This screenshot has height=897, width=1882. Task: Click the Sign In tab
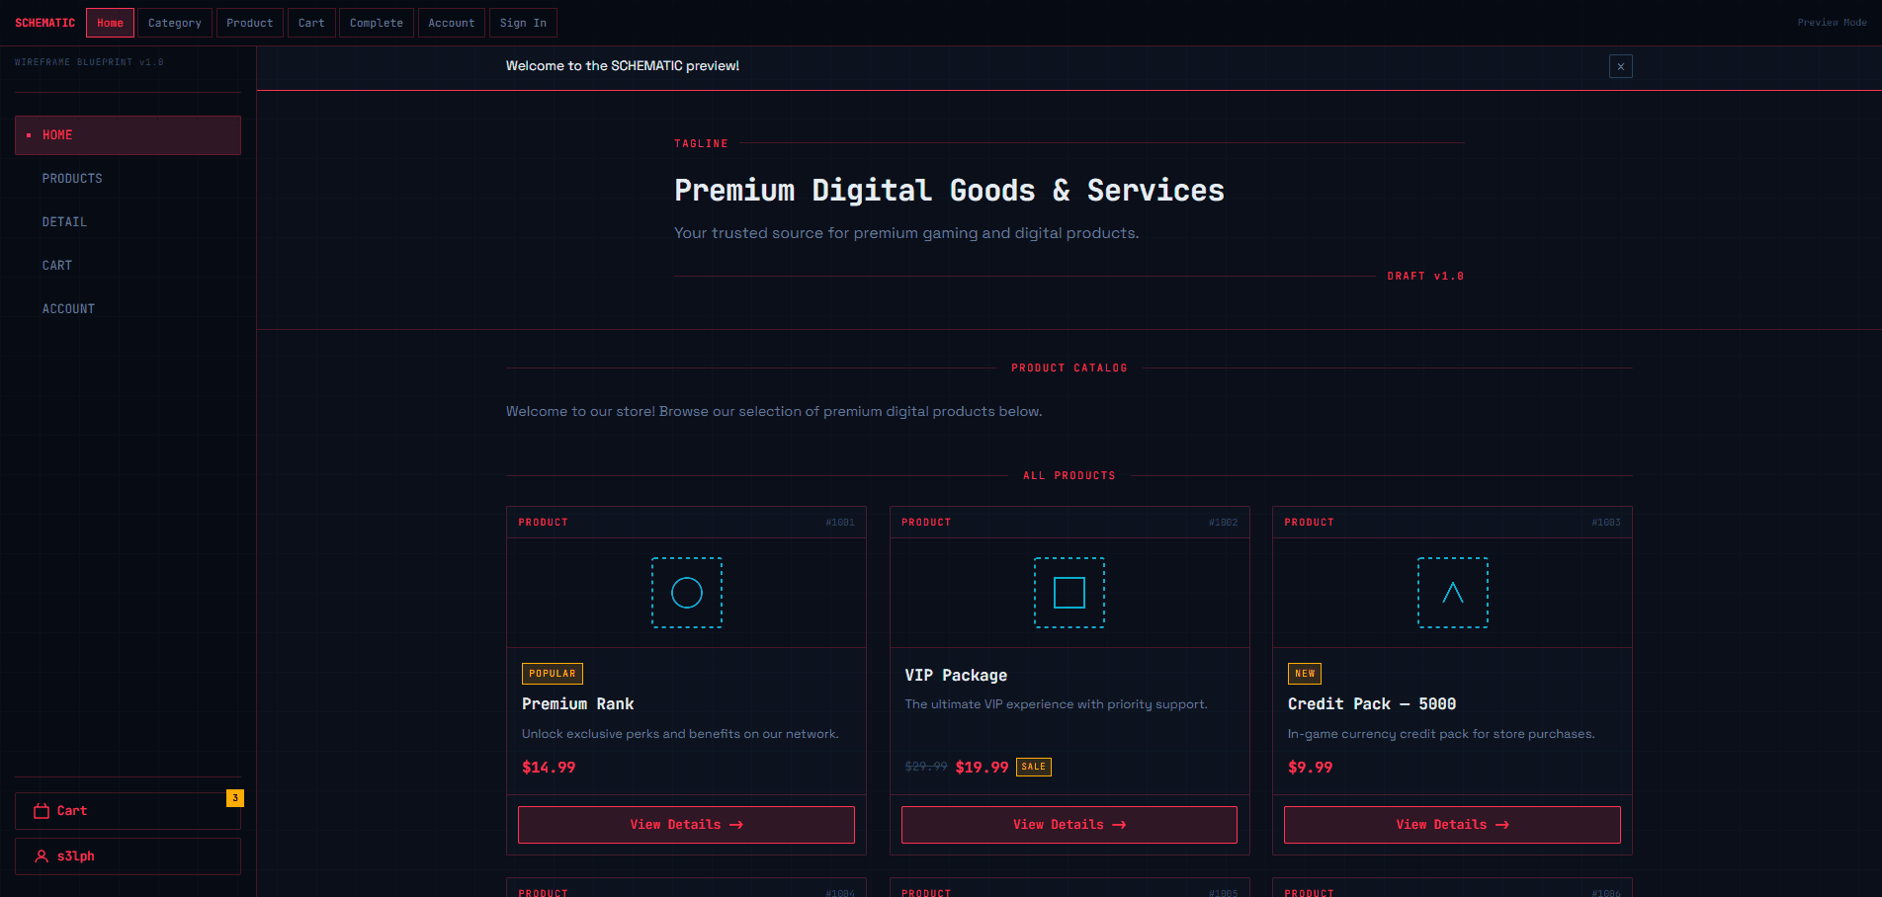[523, 23]
